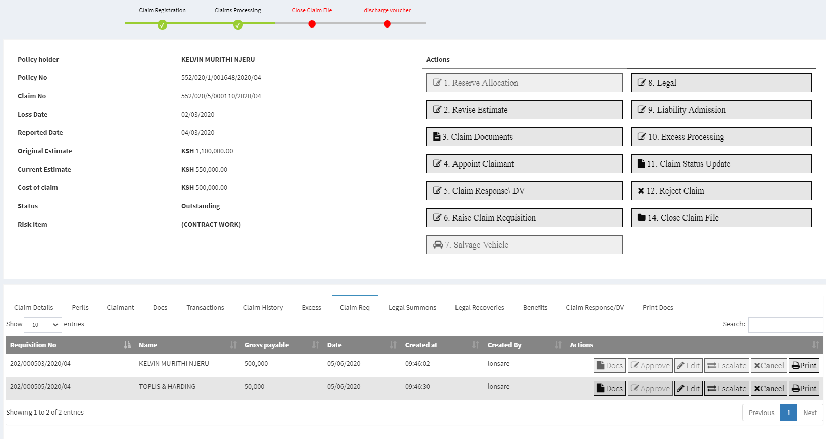The height and width of the screenshot is (439, 826).
Task: Click Print icon for KELVIN MURITHI NJERU requisition
Action: (x=804, y=365)
